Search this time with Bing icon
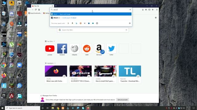The height and width of the screenshot is (110, 197). coord(77,23)
